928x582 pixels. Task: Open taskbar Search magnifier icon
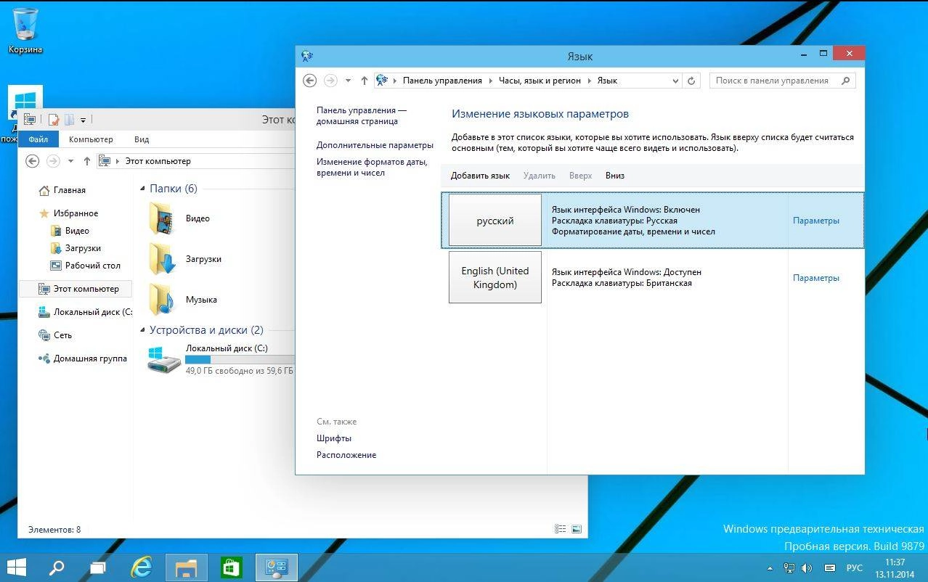(x=56, y=567)
